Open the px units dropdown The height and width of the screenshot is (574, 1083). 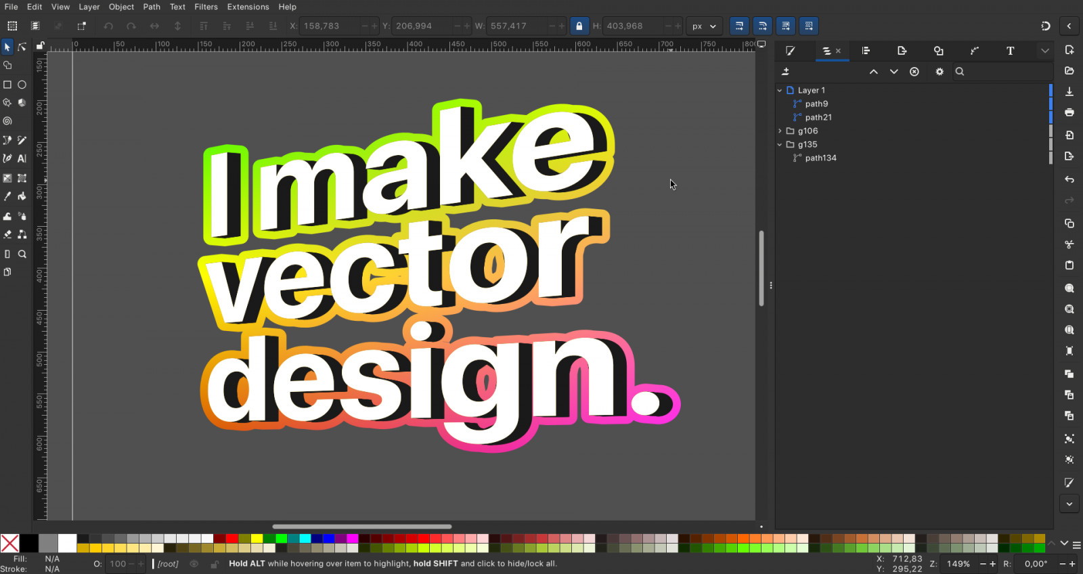coord(704,26)
